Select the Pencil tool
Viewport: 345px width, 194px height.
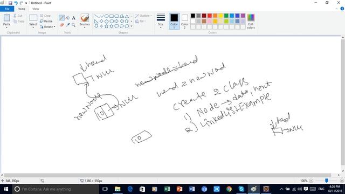pyautogui.click(x=61, y=18)
